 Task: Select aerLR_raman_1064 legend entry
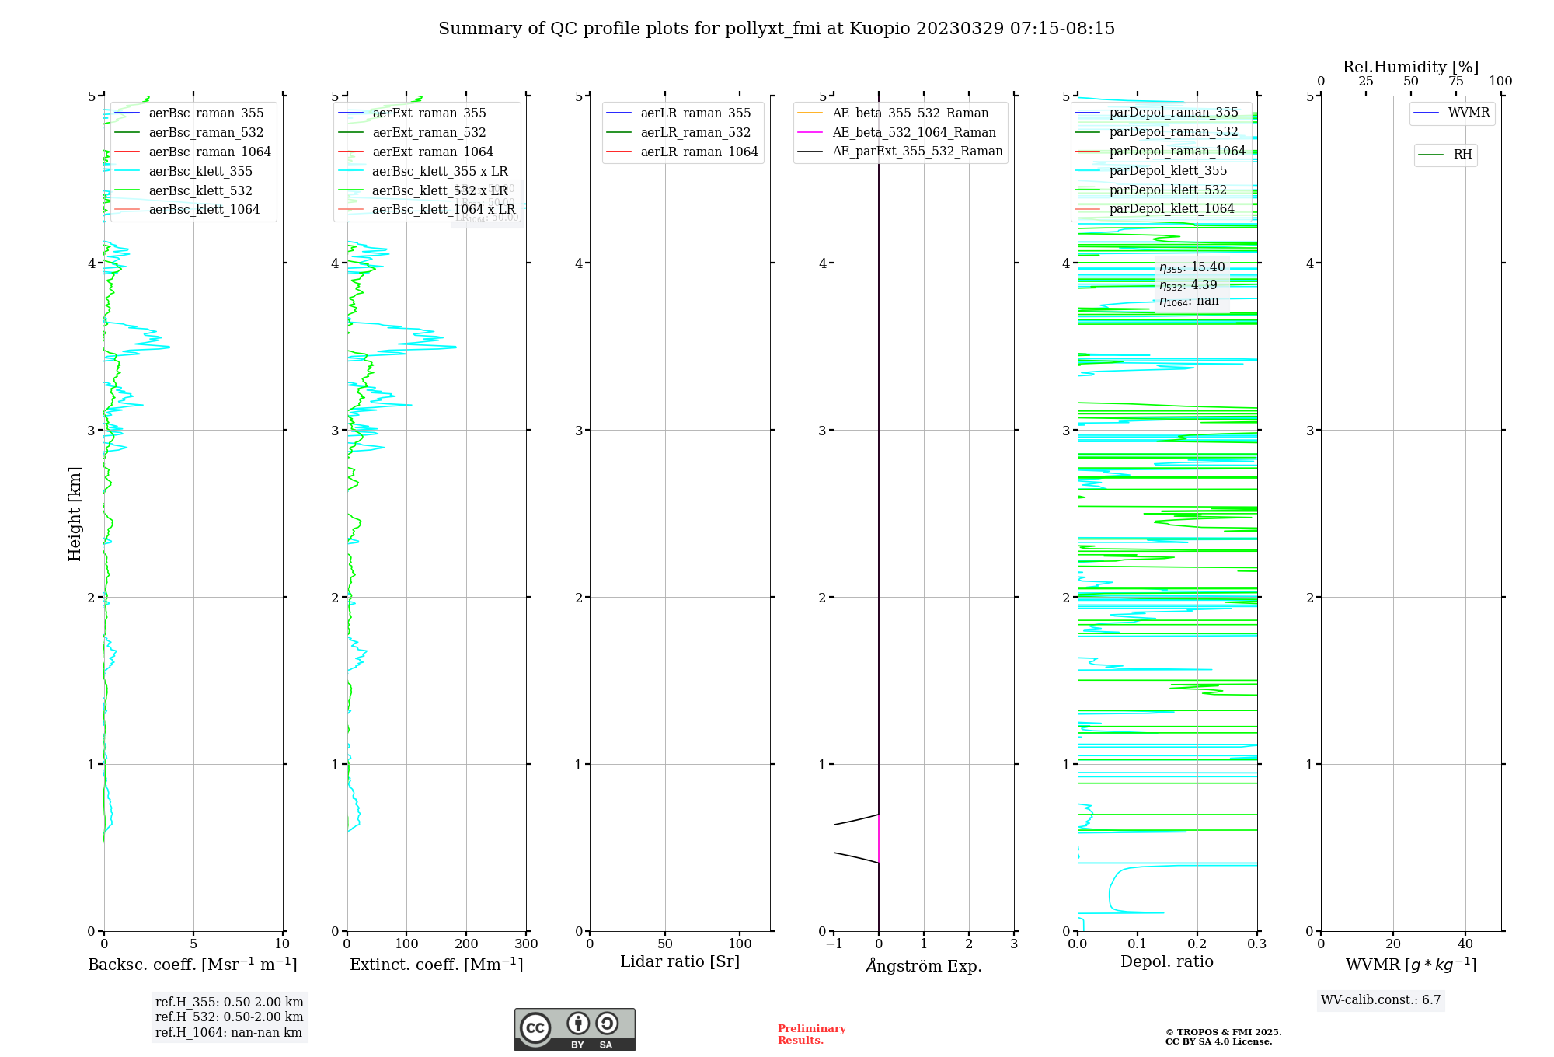(x=682, y=152)
